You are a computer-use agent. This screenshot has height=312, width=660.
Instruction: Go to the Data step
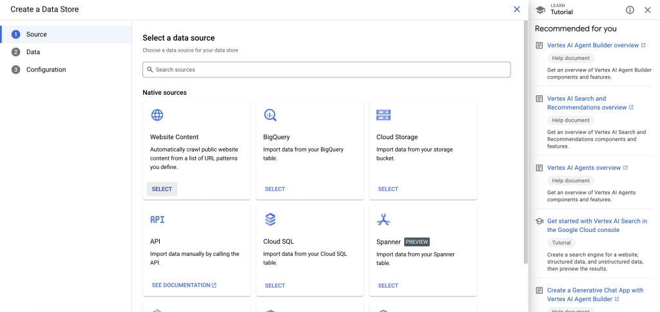[33, 52]
